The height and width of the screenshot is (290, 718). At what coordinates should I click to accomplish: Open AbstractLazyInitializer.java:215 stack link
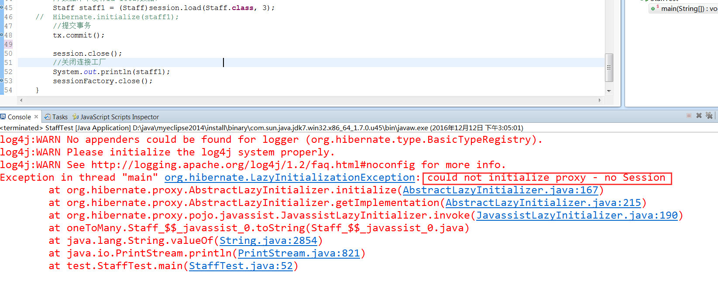(543, 203)
